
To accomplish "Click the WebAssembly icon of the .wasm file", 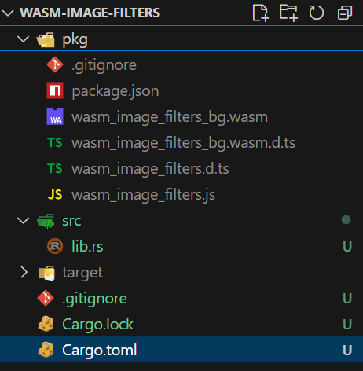I will click(x=55, y=116).
